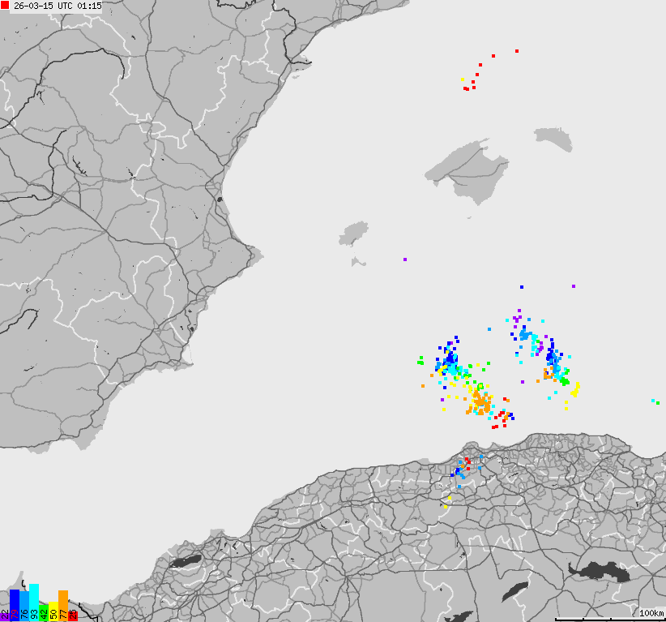This screenshot has width=666, height=622.
Task: Select the lone blue strike north of the eastern cluster
Action: pos(521,286)
